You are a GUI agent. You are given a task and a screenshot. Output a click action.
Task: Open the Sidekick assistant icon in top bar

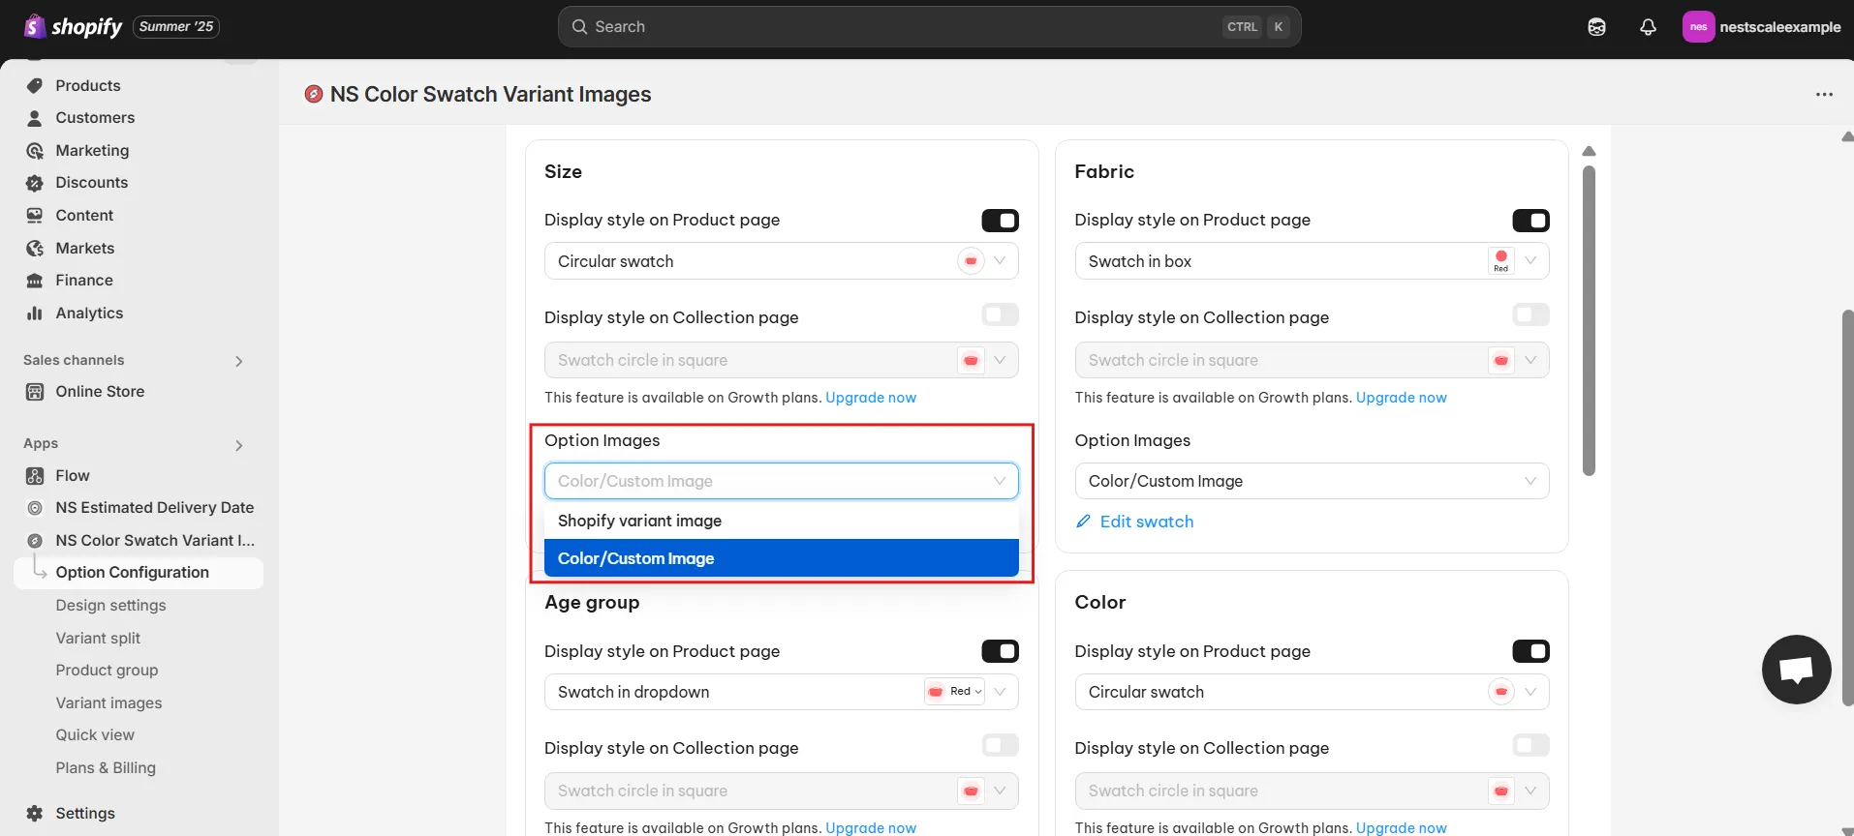1596,27
